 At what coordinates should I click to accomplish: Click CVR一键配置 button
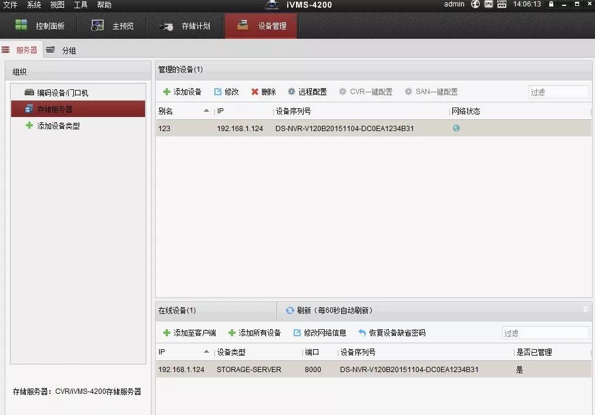[x=366, y=92]
